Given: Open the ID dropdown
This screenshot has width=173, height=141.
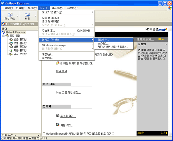Looking at the screenshot, I should tap(161, 39).
